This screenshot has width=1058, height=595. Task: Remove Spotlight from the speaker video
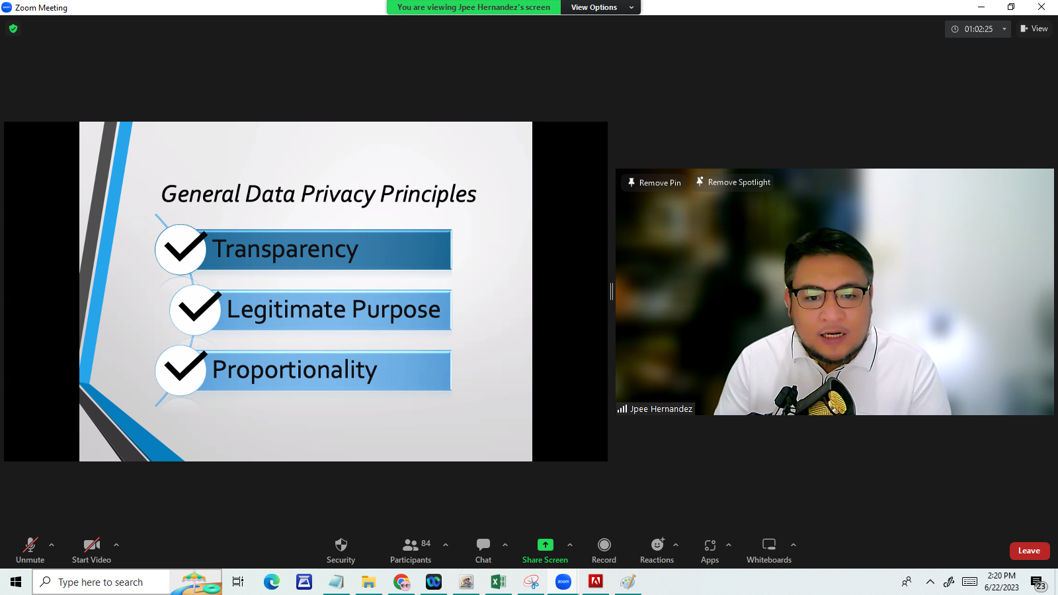[733, 182]
